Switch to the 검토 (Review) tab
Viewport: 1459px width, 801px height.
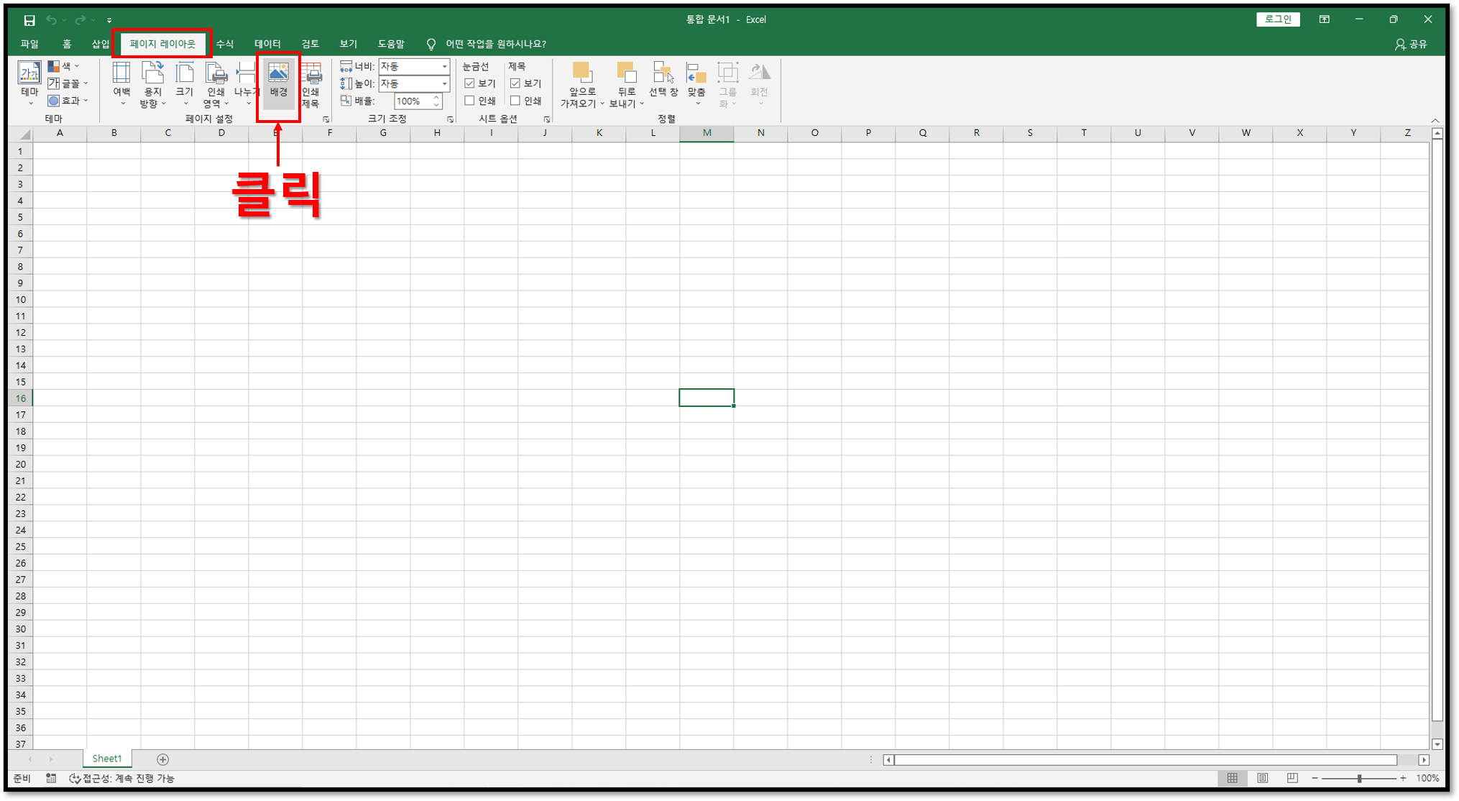(x=310, y=44)
